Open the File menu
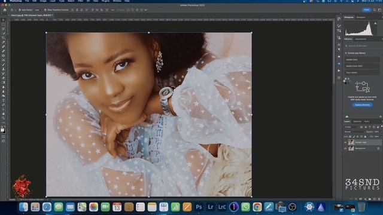Viewport: 383px width, 215px height. click(27, 1)
